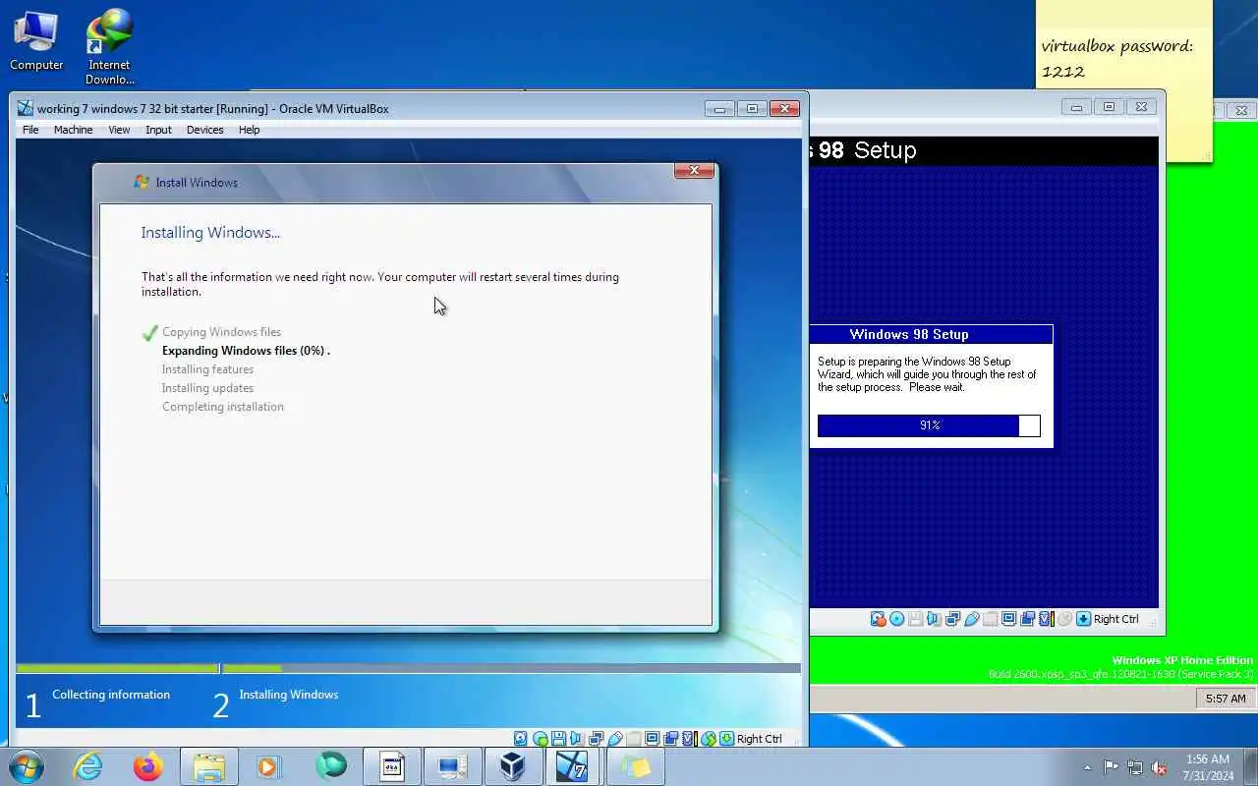Switch to Windows 7 VM taskbar button
This screenshot has height=786, width=1258.
coord(573,766)
